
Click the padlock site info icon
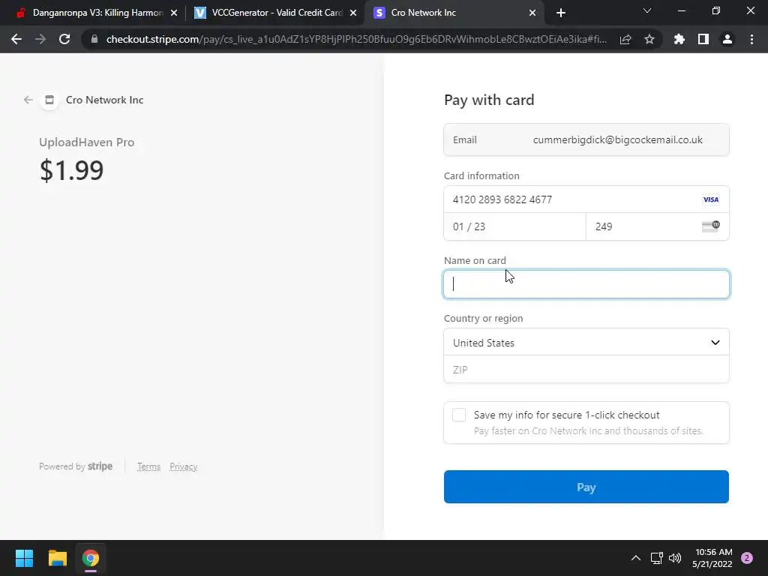94,39
